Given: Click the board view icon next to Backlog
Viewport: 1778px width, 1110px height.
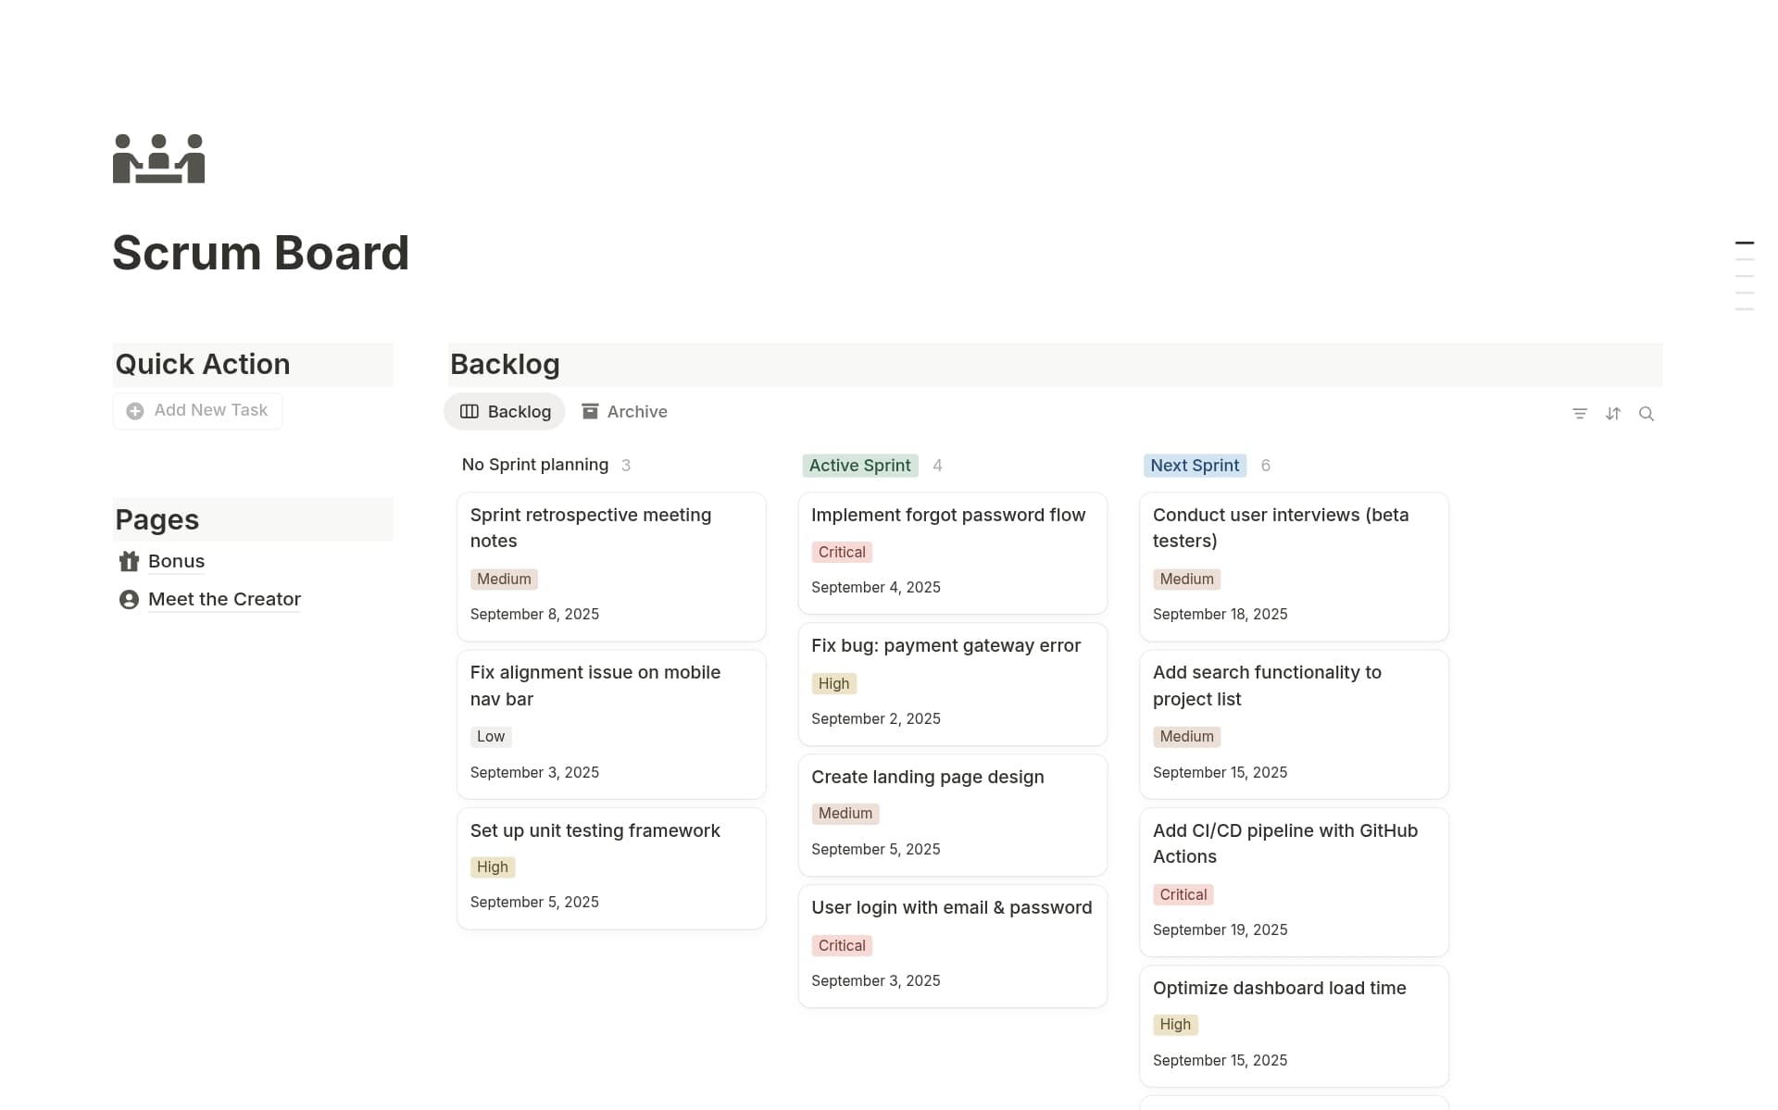Looking at the screenshot, I should click(x=469, y=411).
